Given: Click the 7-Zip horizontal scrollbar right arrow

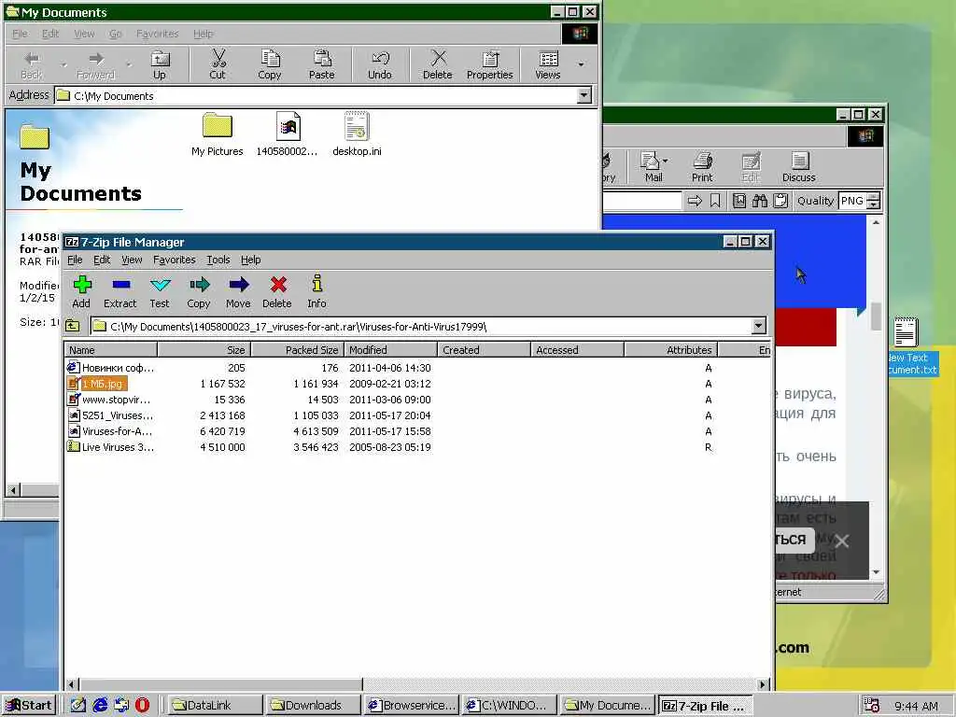Looking at the screenshot, I should (x=763, y=684).
